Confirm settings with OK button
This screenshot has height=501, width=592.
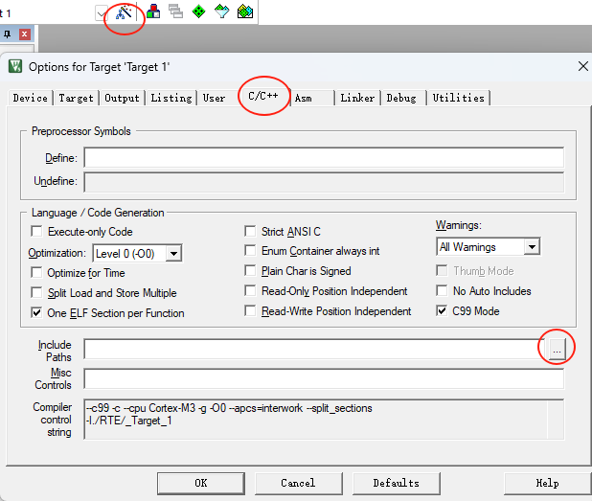(x=201, y=483)
